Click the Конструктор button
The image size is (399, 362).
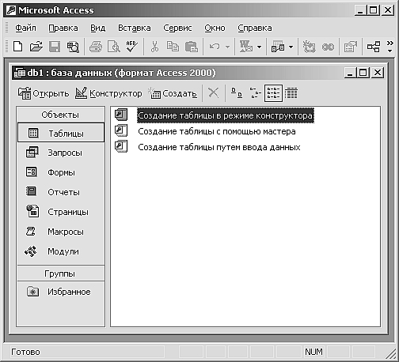pos(108,93)
